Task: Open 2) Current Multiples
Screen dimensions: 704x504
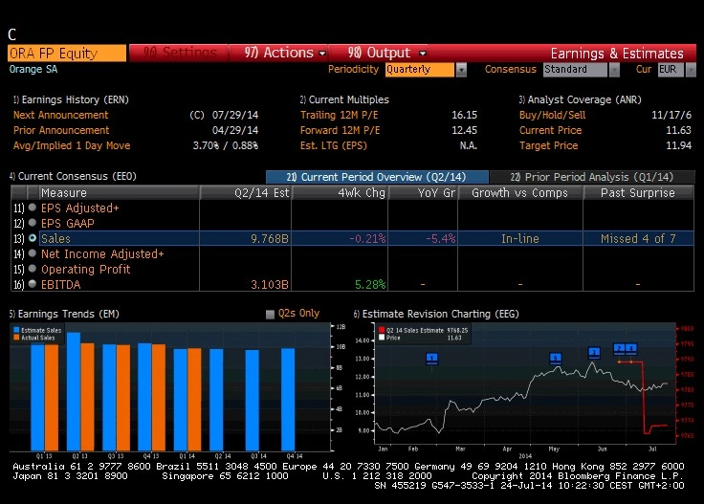Action: tap(344, 99)
